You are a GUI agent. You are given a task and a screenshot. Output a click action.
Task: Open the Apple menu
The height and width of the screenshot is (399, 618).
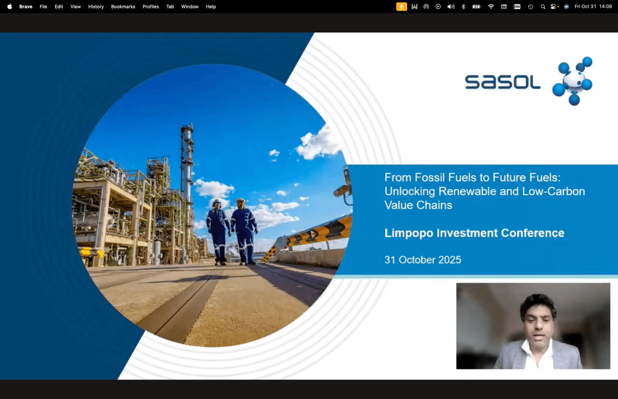tap(9, 6)
